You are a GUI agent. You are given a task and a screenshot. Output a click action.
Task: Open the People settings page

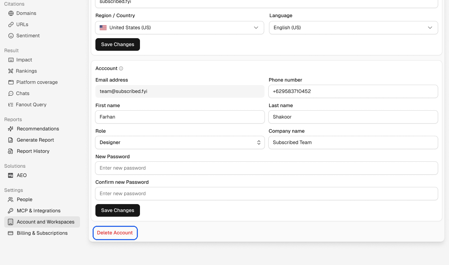(x=42, y=200)
